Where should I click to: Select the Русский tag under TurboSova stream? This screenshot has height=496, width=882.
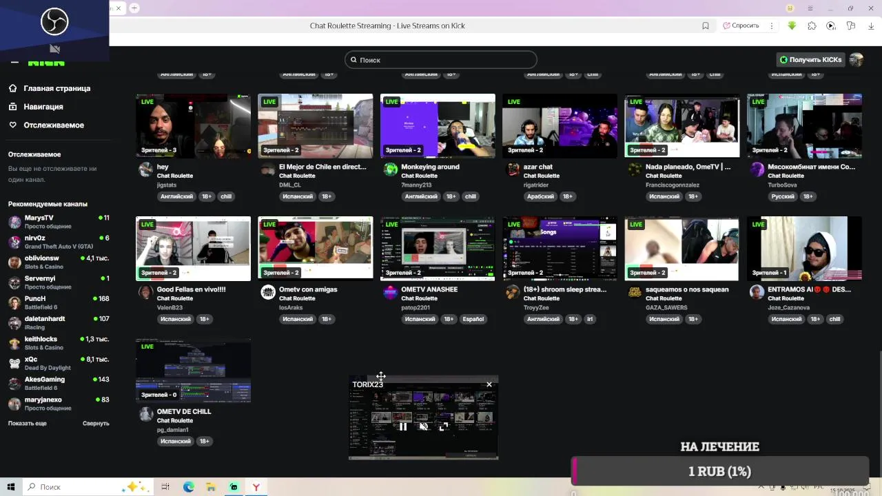click(783, 196)
